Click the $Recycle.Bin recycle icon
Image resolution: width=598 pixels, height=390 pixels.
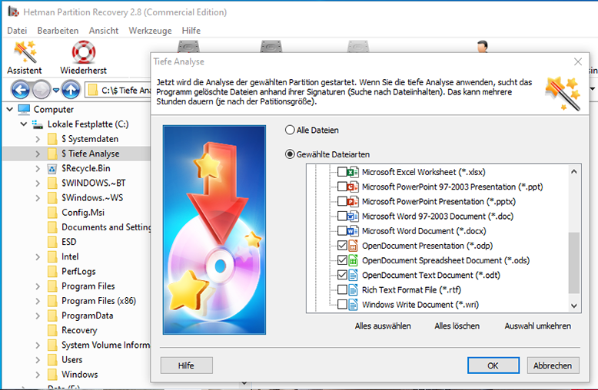[52, 168]
